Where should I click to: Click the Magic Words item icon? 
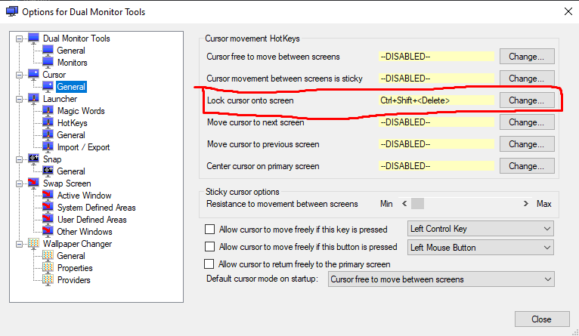(x=48, y=111)
